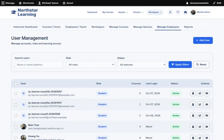Toggle the select-all users checkbox
This screenshot has height=140, width=224.
[16, 84]
